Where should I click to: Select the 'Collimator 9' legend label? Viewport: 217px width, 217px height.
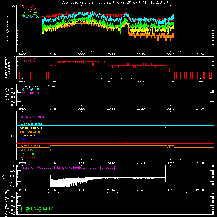[30, 93]
